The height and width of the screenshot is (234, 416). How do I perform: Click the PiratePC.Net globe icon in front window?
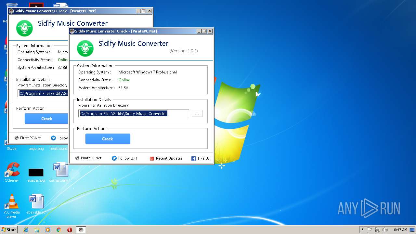tap(77, 158)
